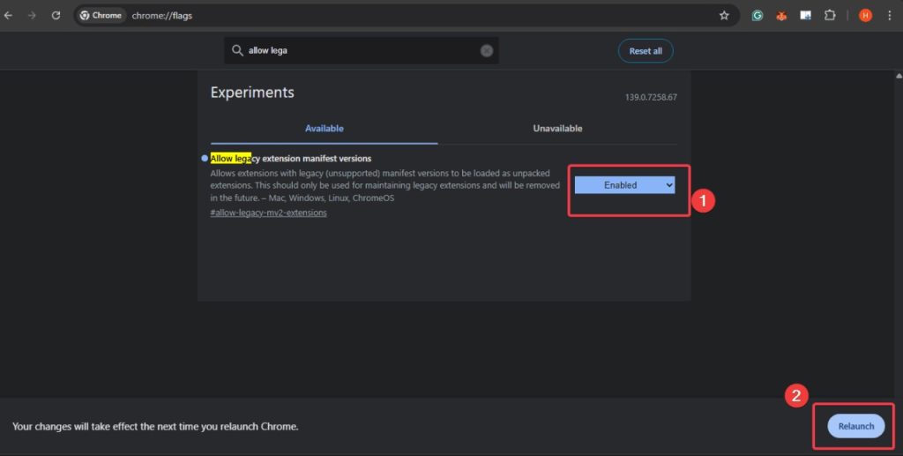Image resolution: width=903 pixels, height=456 pixels.
Task: Bookmark this page with the star icon
Action: (724, 15)
